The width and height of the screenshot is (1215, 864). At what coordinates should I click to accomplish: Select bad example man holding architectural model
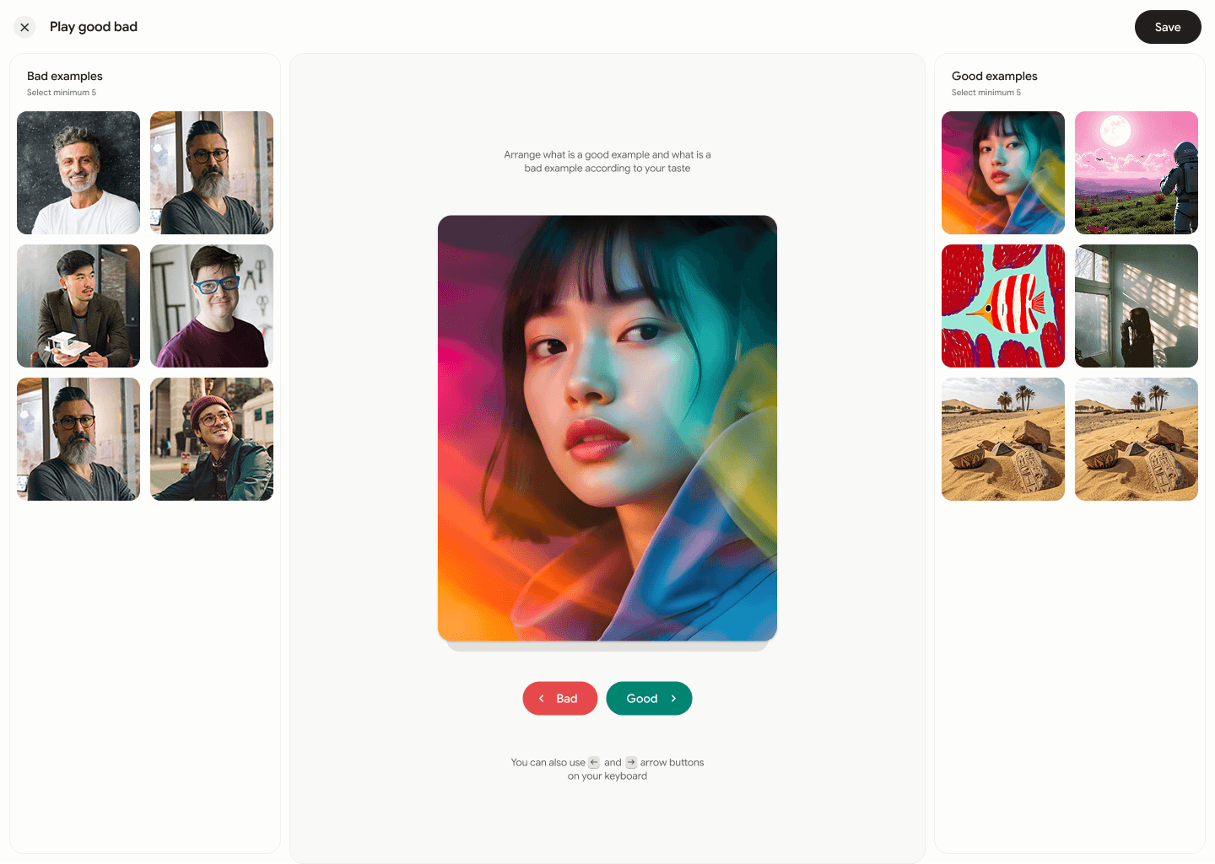click(x=78, y=306)
